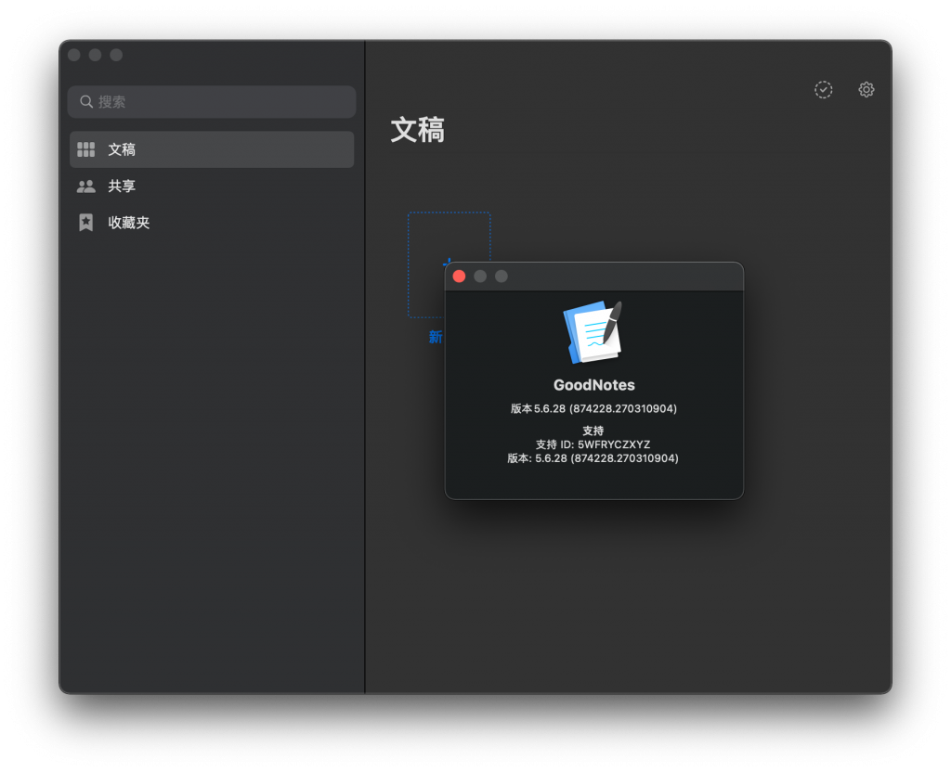Select 文稿 in the sidebar
The width and height of the screenshot is (951, 772).
click(211, 149)
